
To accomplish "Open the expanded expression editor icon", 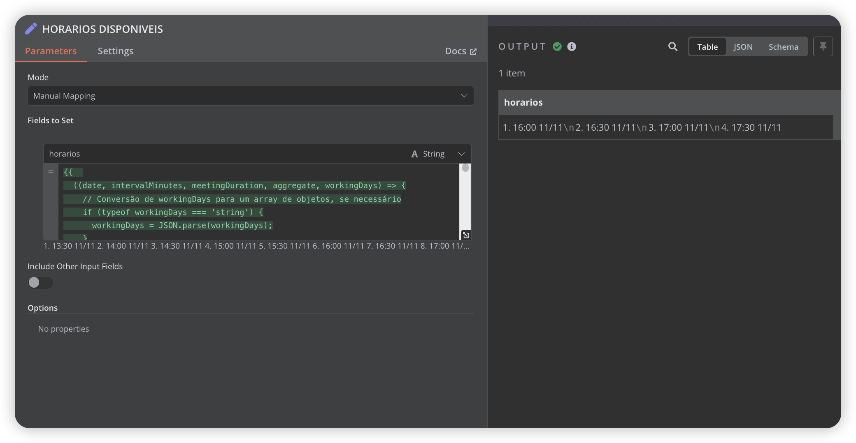I will click(466, 235).
